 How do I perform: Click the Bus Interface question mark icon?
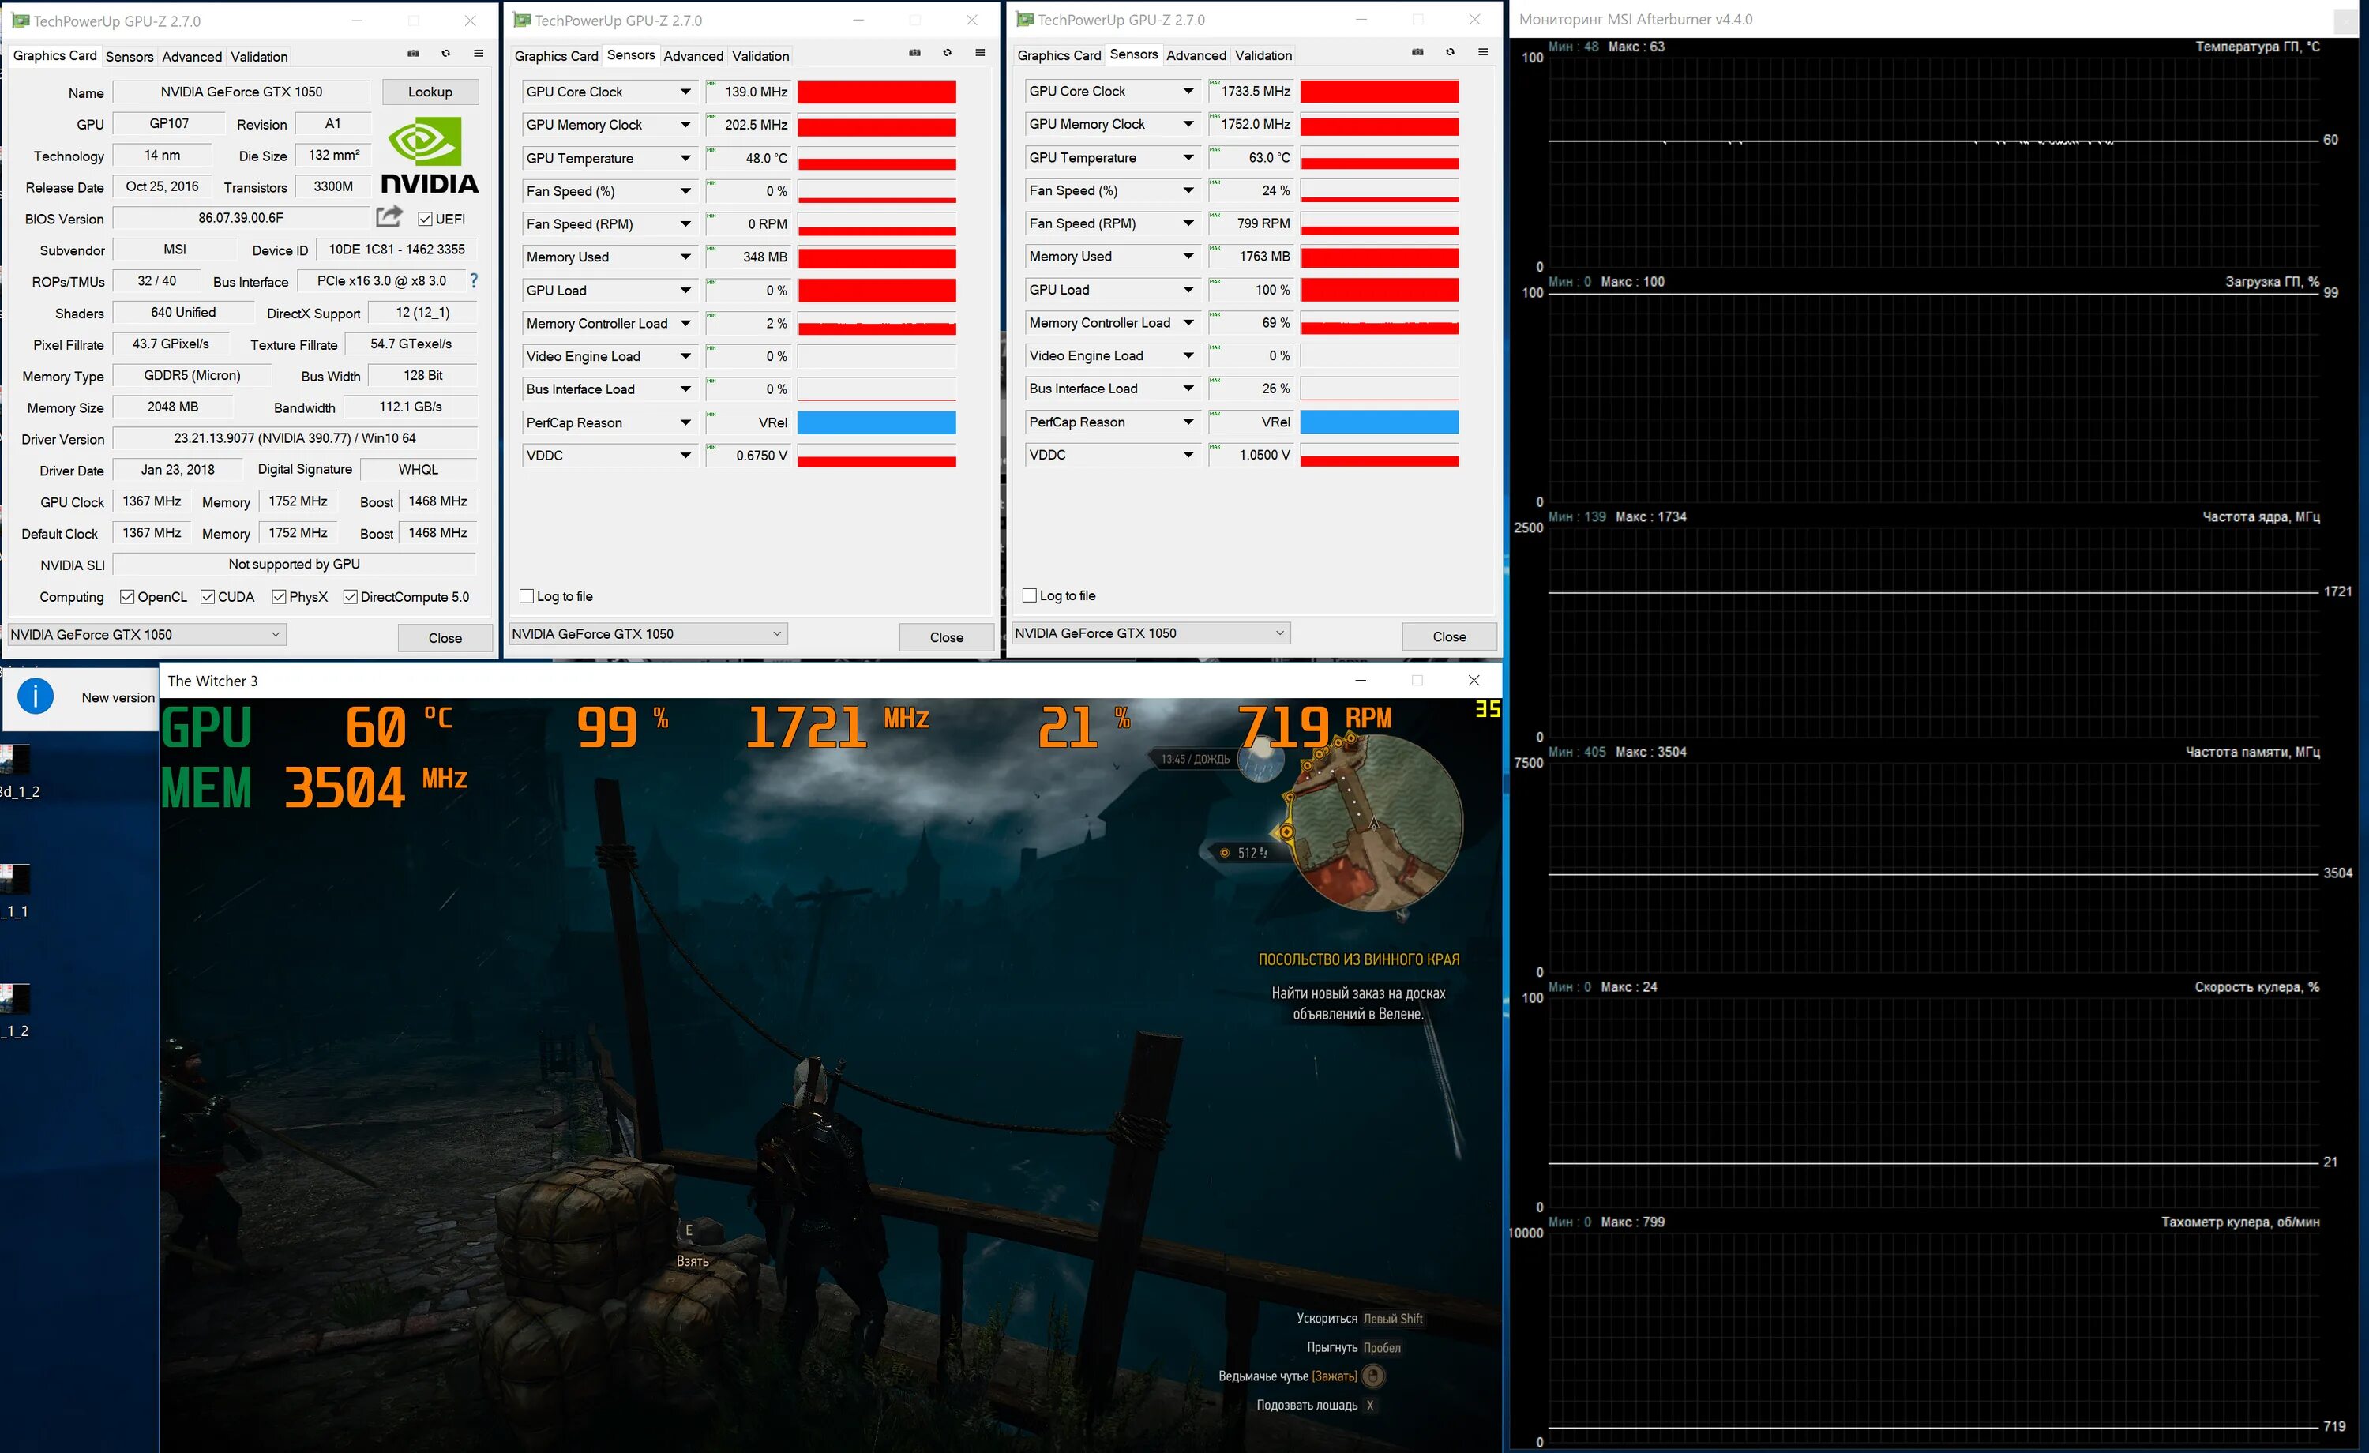click(474, 281)
